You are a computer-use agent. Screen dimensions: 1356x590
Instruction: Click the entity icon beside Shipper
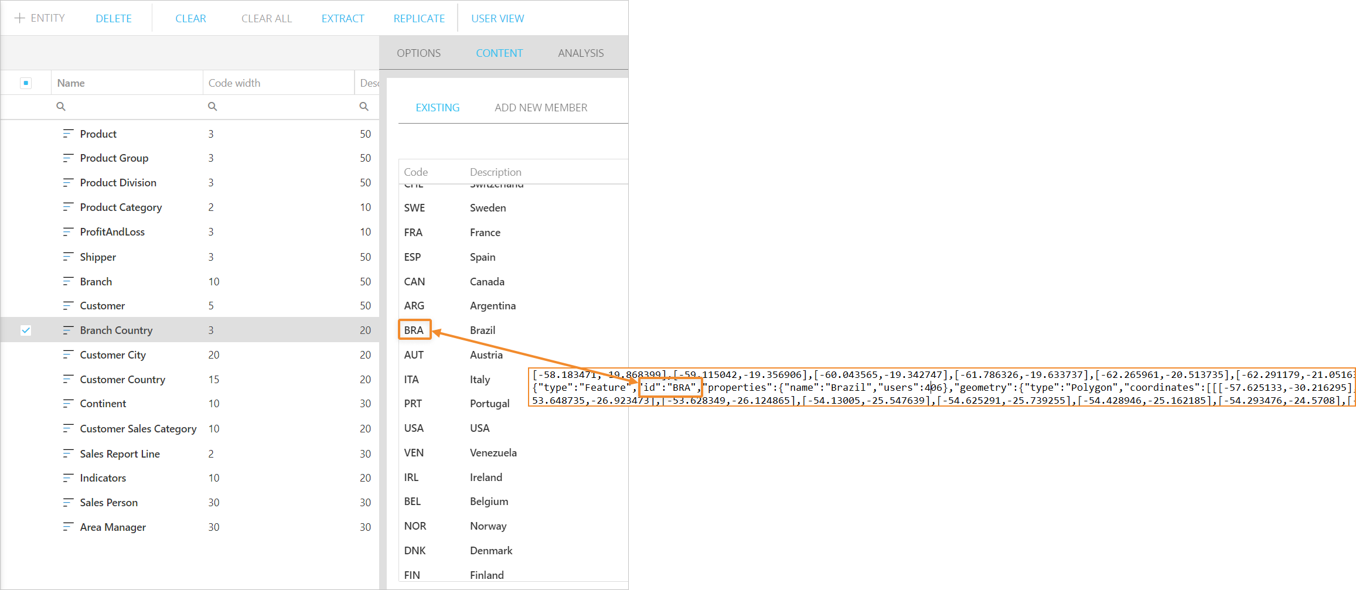[x=68, y=257]
